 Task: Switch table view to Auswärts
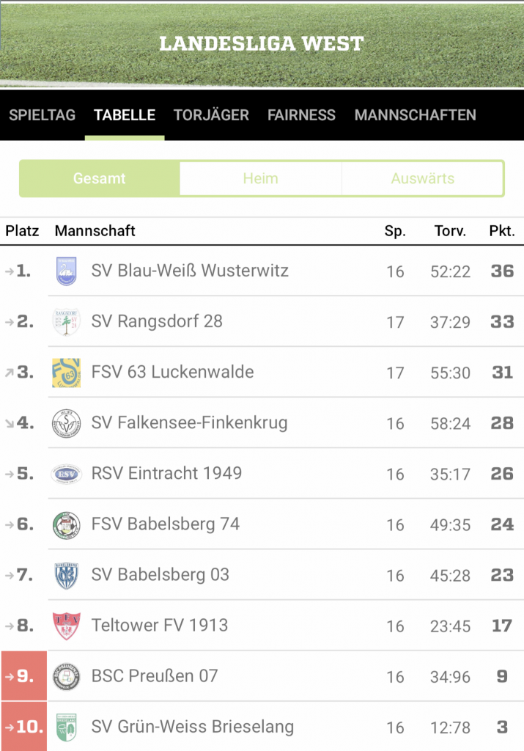(x=423, y=179)
